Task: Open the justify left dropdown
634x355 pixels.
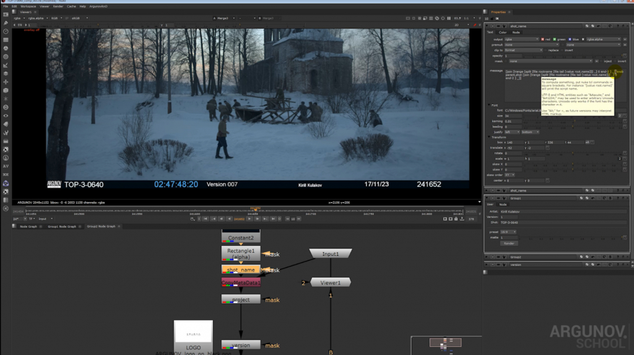Action: (512, 132)
